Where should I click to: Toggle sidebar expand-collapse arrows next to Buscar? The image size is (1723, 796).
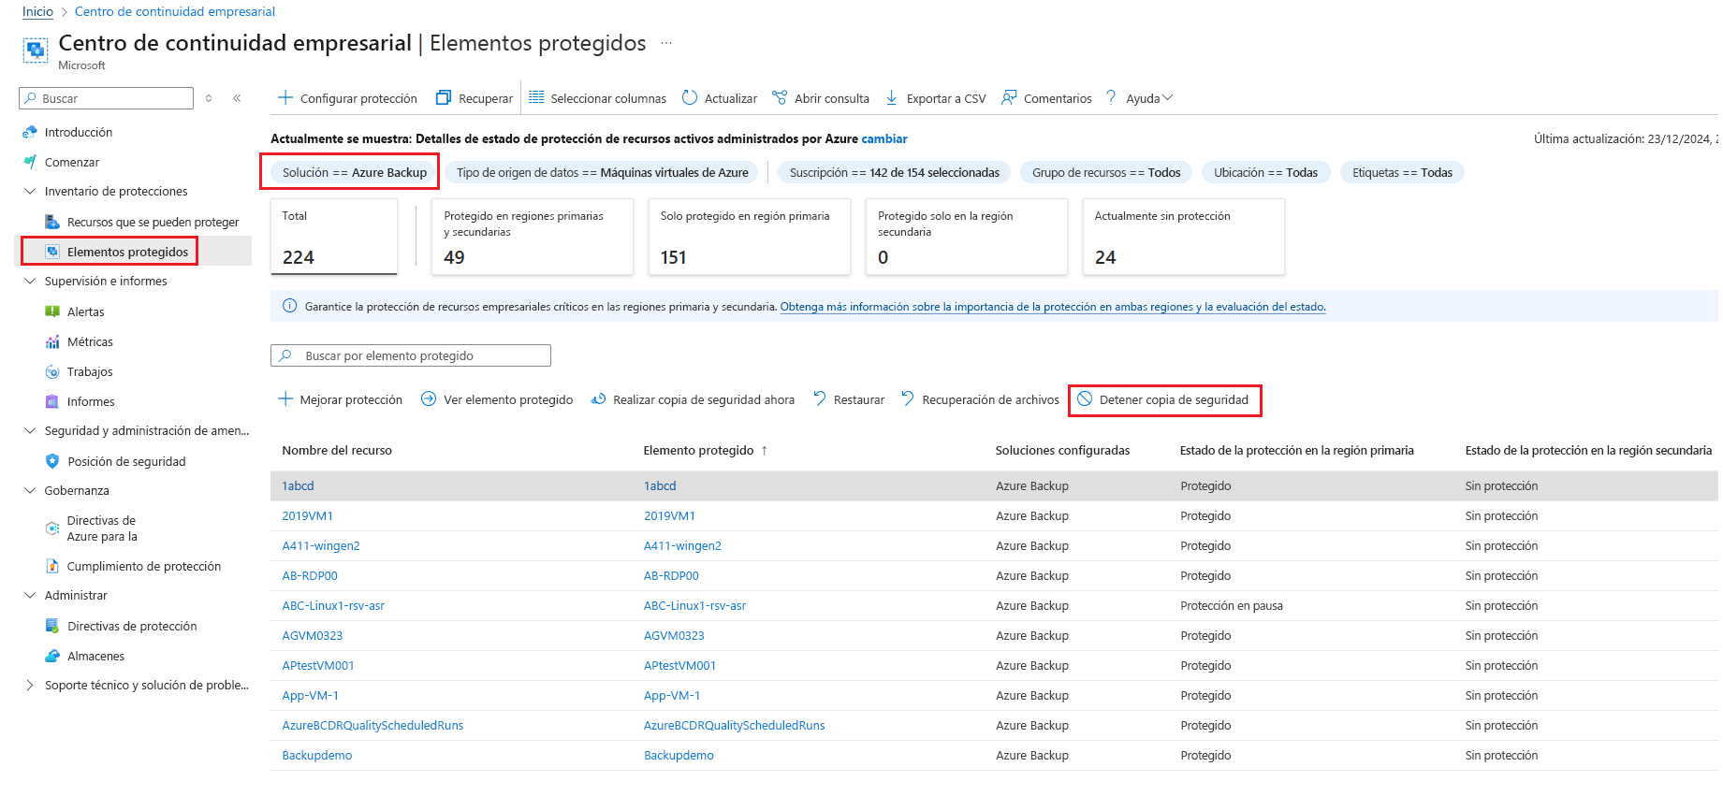tap(209, 98)
